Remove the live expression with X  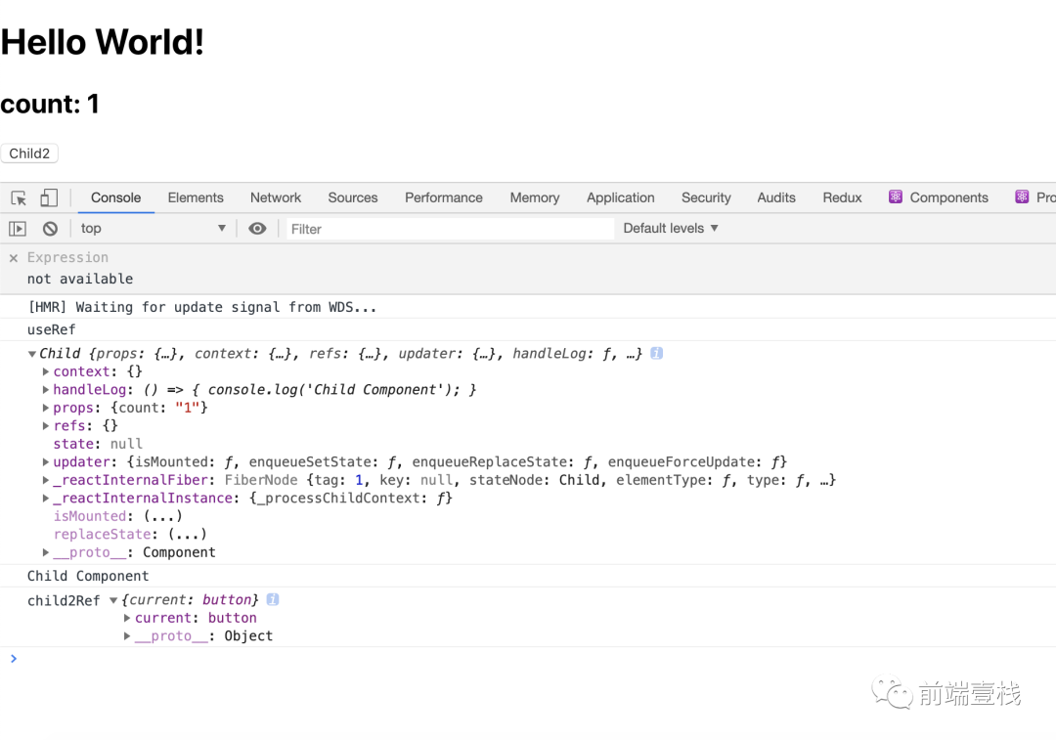[14, 258]
